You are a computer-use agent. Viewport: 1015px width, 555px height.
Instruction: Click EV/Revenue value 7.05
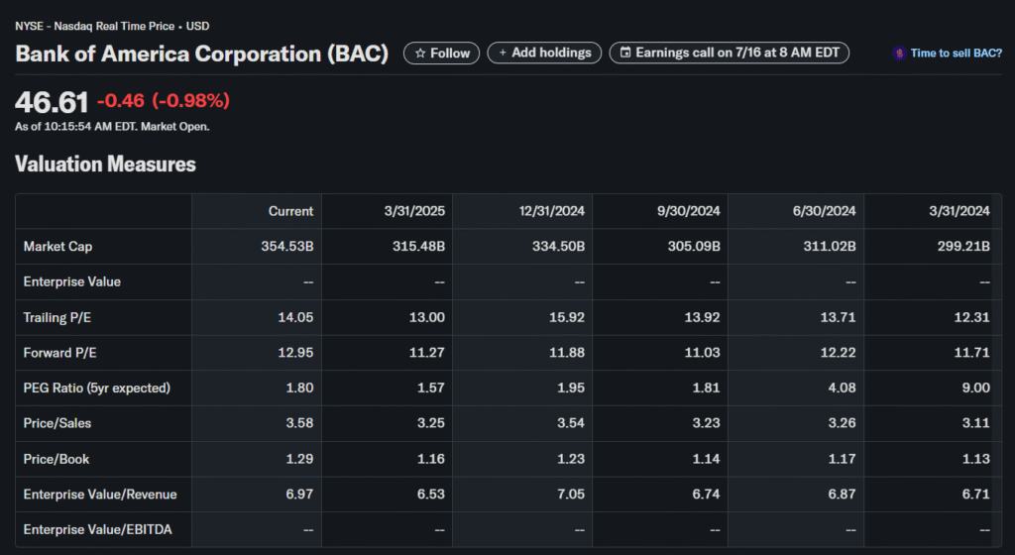pos(570,495)
